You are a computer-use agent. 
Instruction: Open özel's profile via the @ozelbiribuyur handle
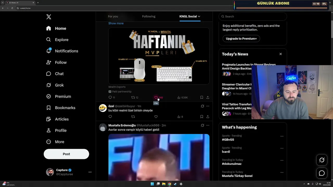tap(125, 106)
